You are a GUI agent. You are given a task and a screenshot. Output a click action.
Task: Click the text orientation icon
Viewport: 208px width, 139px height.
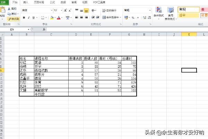93,10
